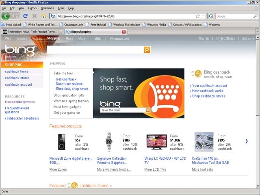Click the stop loading X icon
260x195 pixels.
35,16
